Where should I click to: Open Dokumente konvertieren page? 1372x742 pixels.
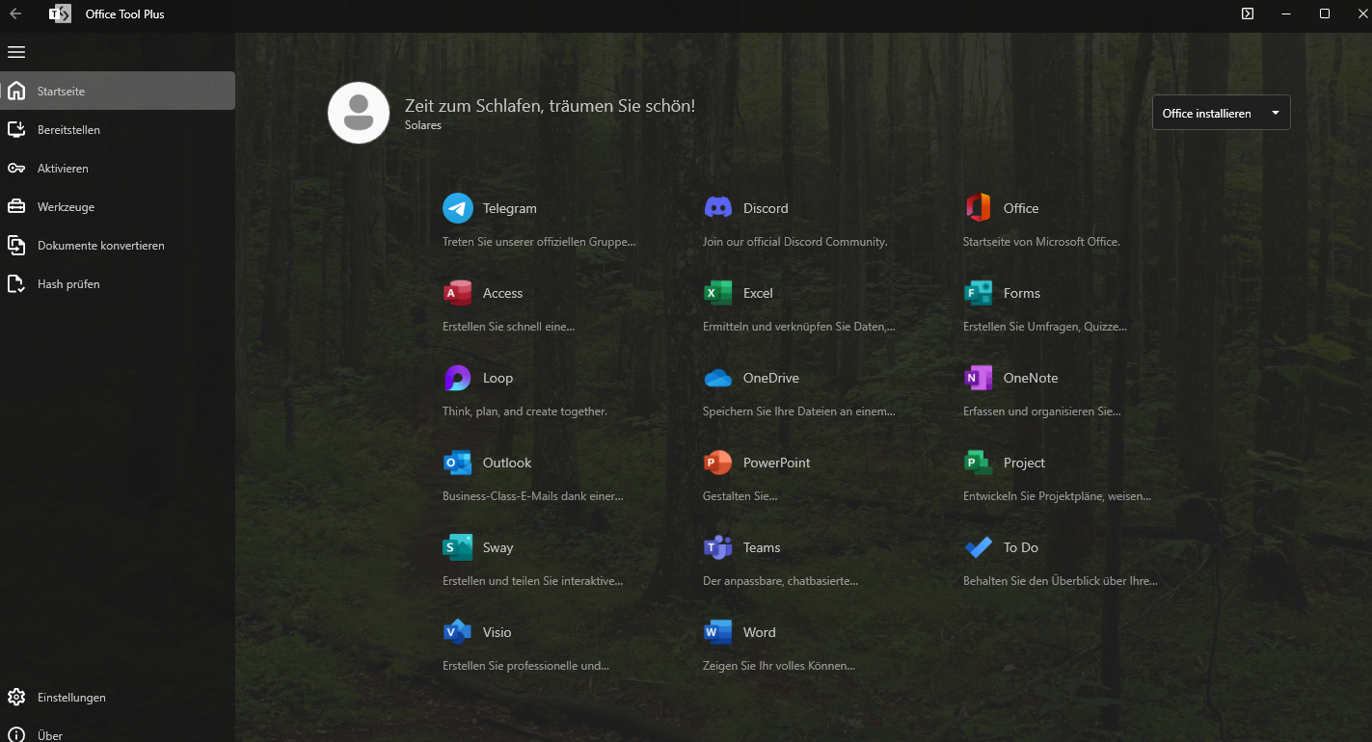pos(118,245)
